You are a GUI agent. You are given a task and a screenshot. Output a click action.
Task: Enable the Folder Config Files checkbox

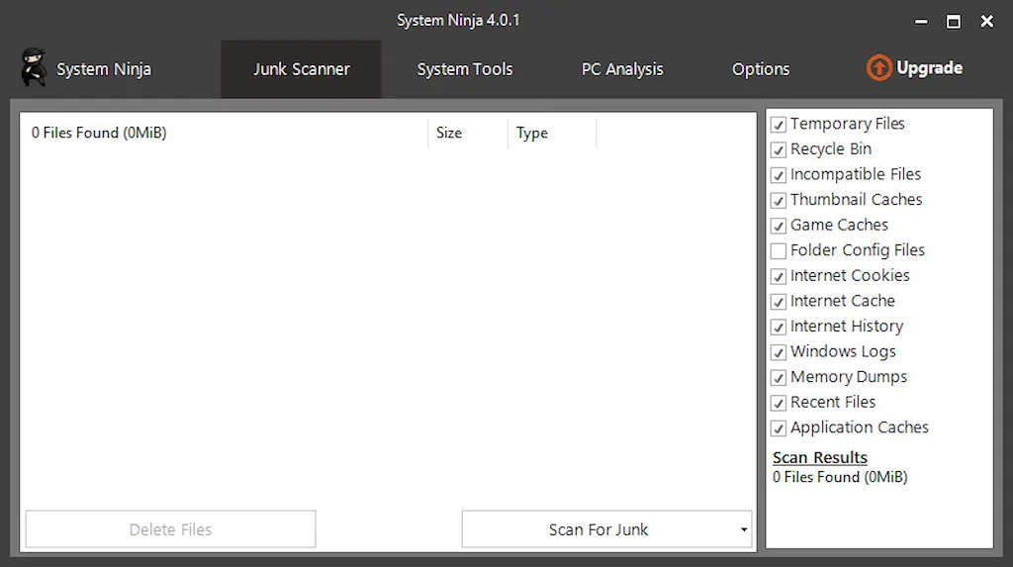(x=779, y=251)
